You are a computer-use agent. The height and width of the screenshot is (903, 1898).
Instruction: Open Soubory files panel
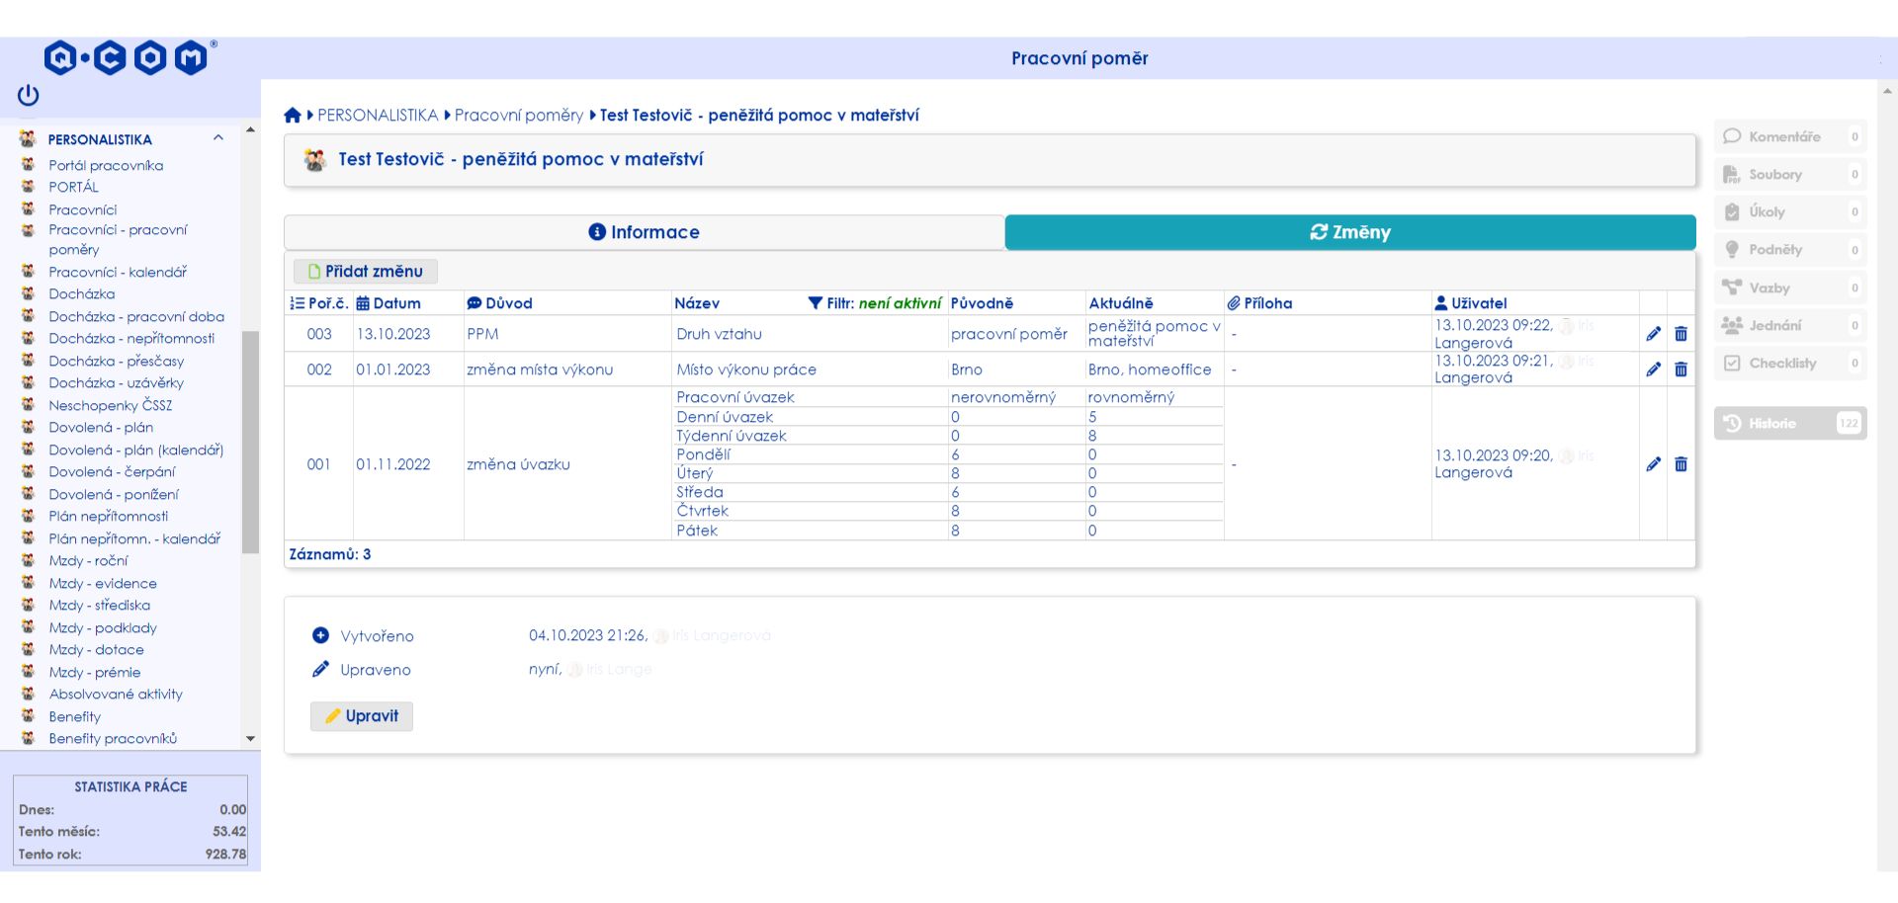click(x=1790, y=174)
